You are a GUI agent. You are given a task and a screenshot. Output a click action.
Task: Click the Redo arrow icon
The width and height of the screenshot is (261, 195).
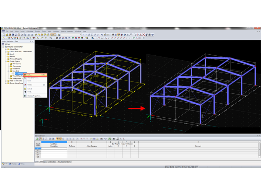(x=32, y=35)
